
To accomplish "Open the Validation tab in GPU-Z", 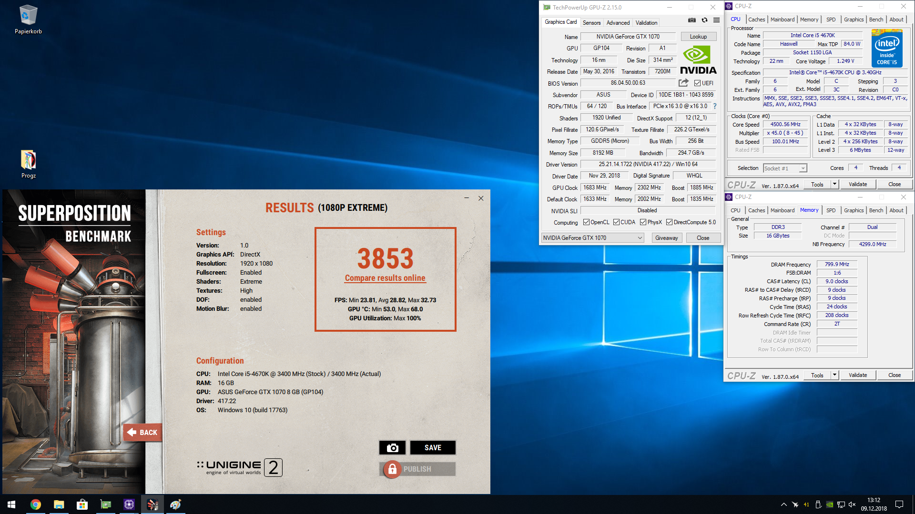I will (646, 23).
